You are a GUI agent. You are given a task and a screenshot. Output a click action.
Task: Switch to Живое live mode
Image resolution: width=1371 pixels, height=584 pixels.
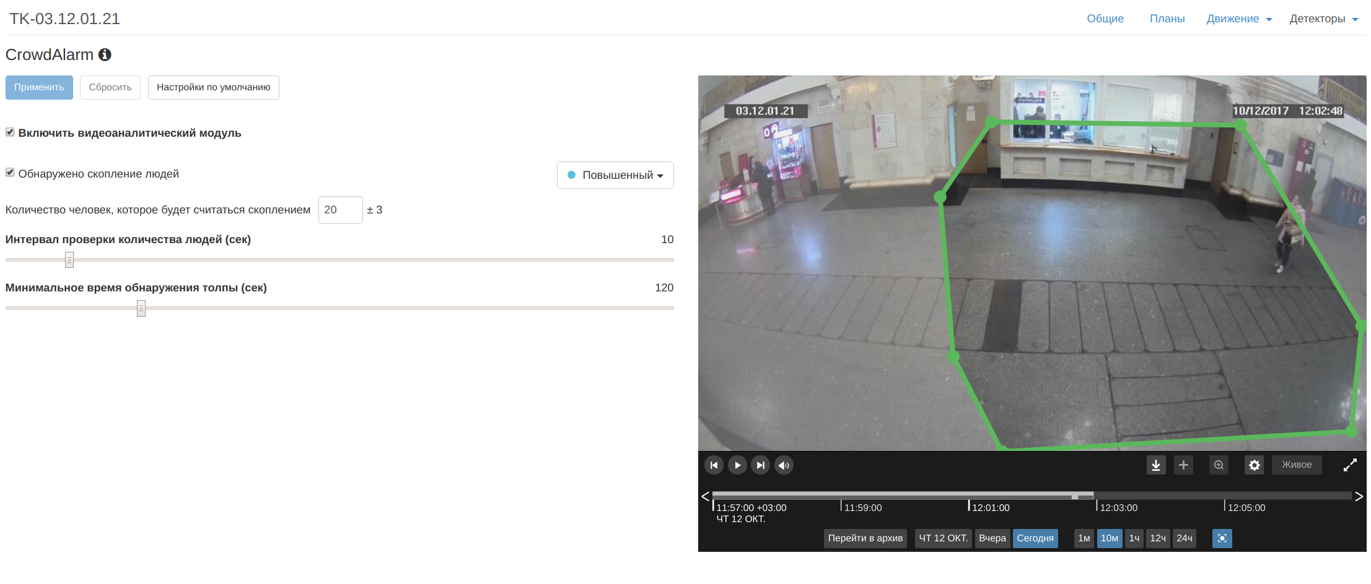(1297, 465)
